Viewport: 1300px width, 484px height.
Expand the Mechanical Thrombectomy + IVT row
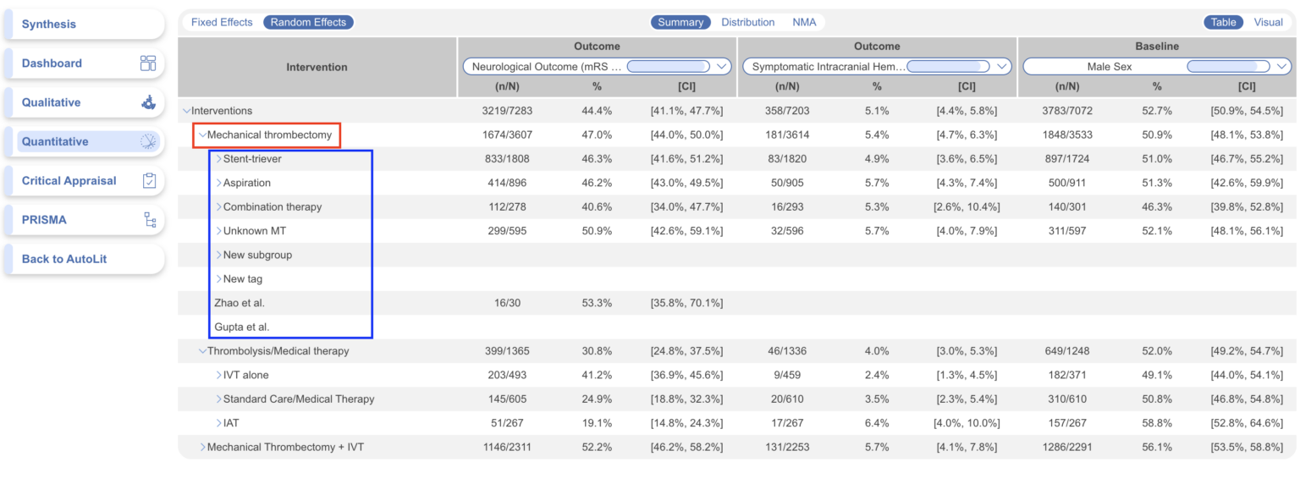pyautogui.click(x=202, y=447)
